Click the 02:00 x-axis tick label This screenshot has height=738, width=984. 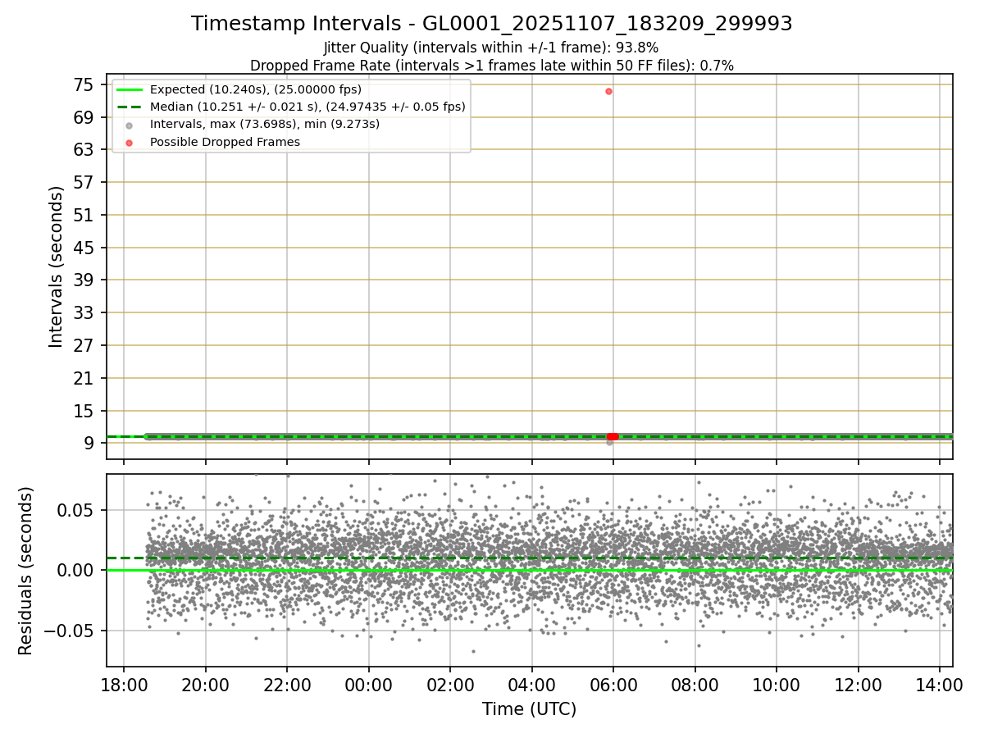coord(450,684)
